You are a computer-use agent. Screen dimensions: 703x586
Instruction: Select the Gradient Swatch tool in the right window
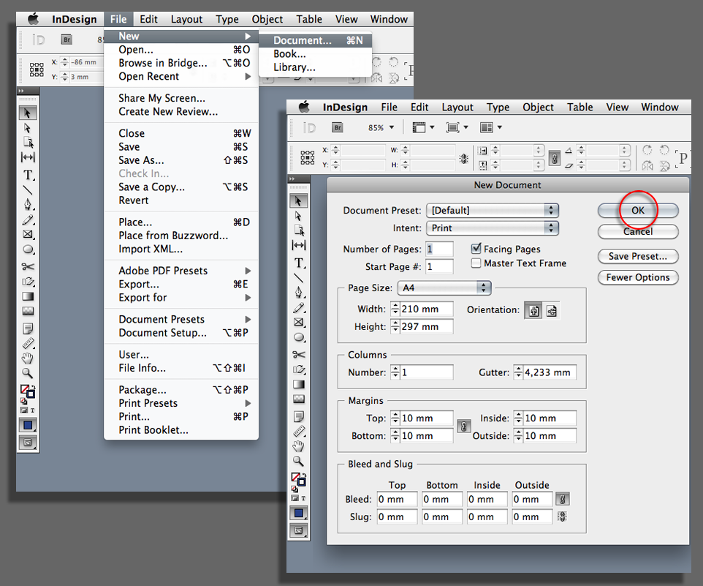coord(299,384)
